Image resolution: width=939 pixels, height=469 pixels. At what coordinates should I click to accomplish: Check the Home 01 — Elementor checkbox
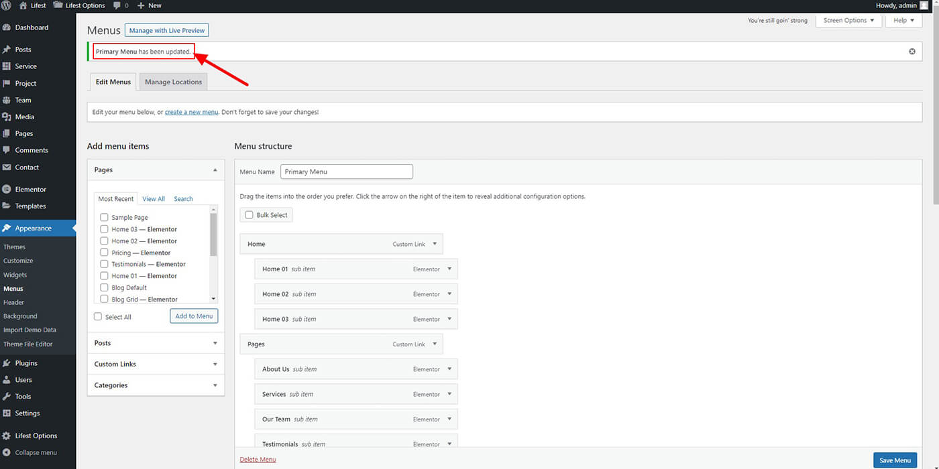click(x=104, y=276)
